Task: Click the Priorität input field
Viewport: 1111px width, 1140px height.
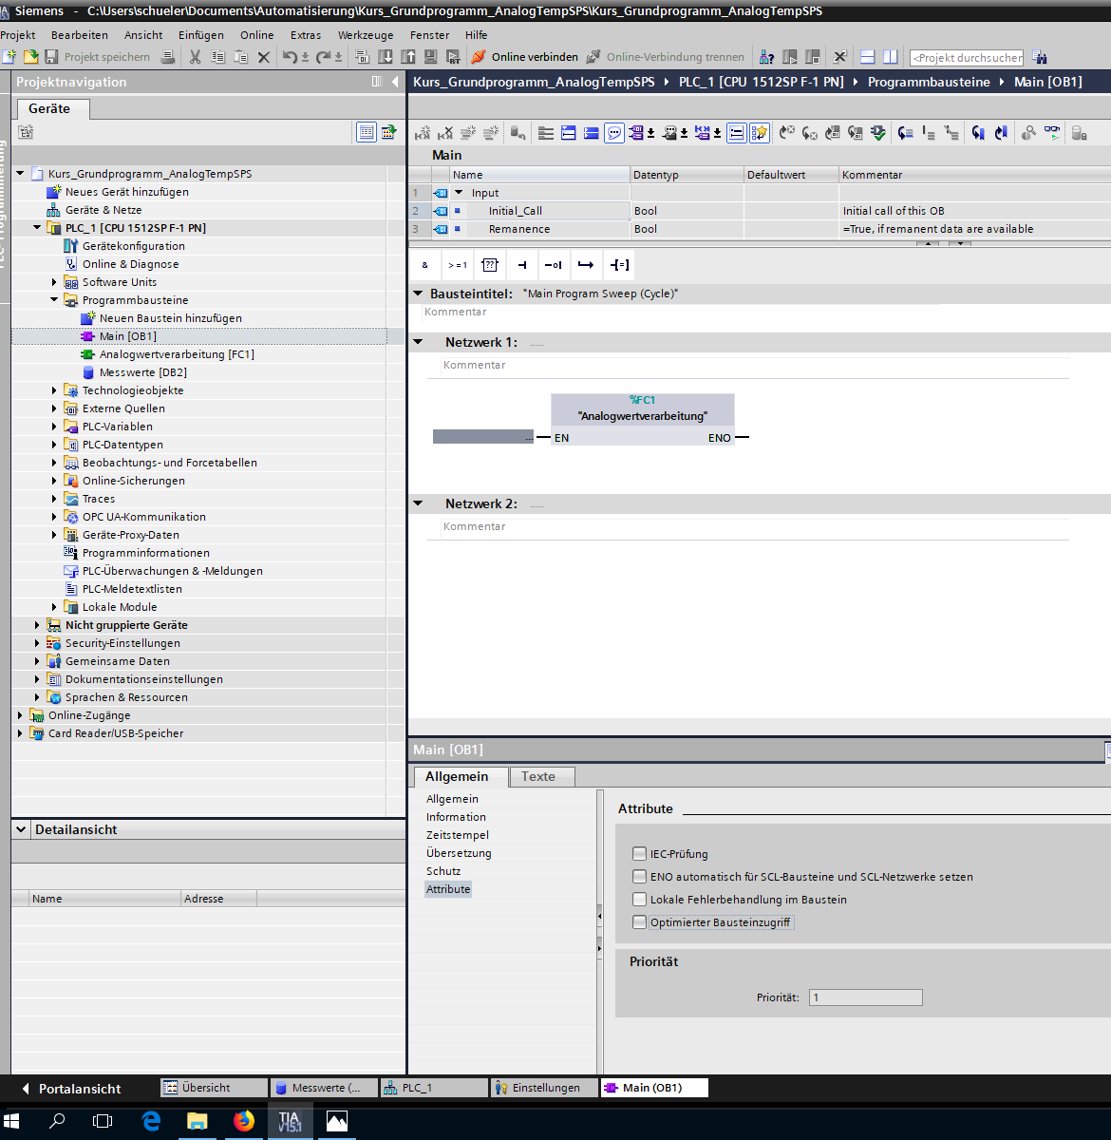Action: point(865,997)
